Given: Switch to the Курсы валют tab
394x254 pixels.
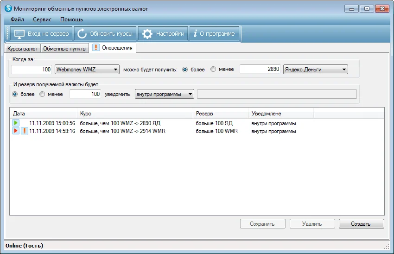Looking at the screenshot, I should click(x=22, y=48).
